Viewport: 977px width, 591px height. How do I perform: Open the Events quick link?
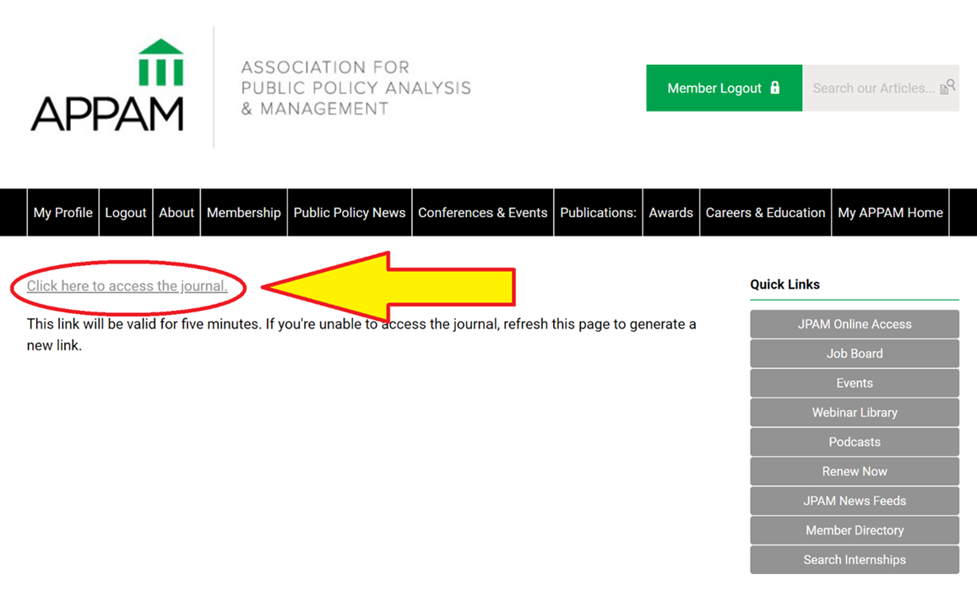coord(855,383)
